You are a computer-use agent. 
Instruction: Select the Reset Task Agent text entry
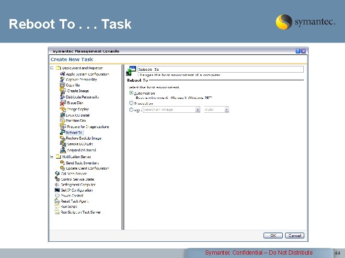pos(75,201)
